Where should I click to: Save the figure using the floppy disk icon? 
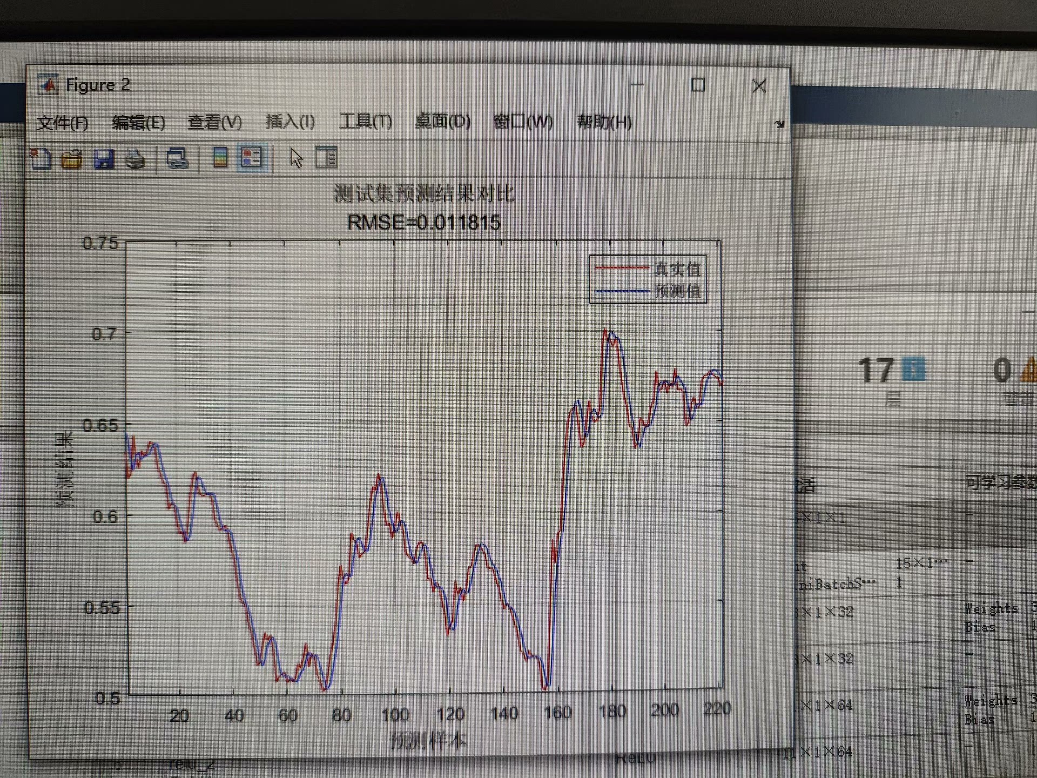point(104,159)
